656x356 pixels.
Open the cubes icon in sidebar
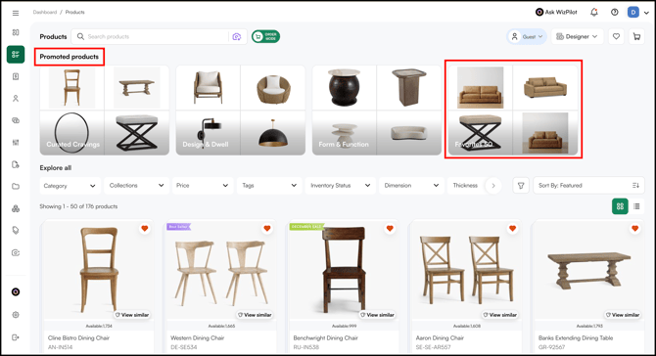(16, 208)
